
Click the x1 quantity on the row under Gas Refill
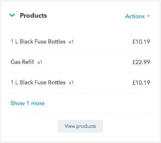click(71, 83)
